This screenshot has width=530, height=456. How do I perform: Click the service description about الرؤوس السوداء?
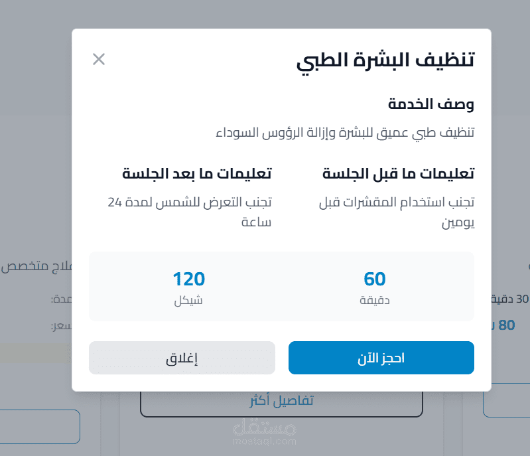tap(345, 132)
